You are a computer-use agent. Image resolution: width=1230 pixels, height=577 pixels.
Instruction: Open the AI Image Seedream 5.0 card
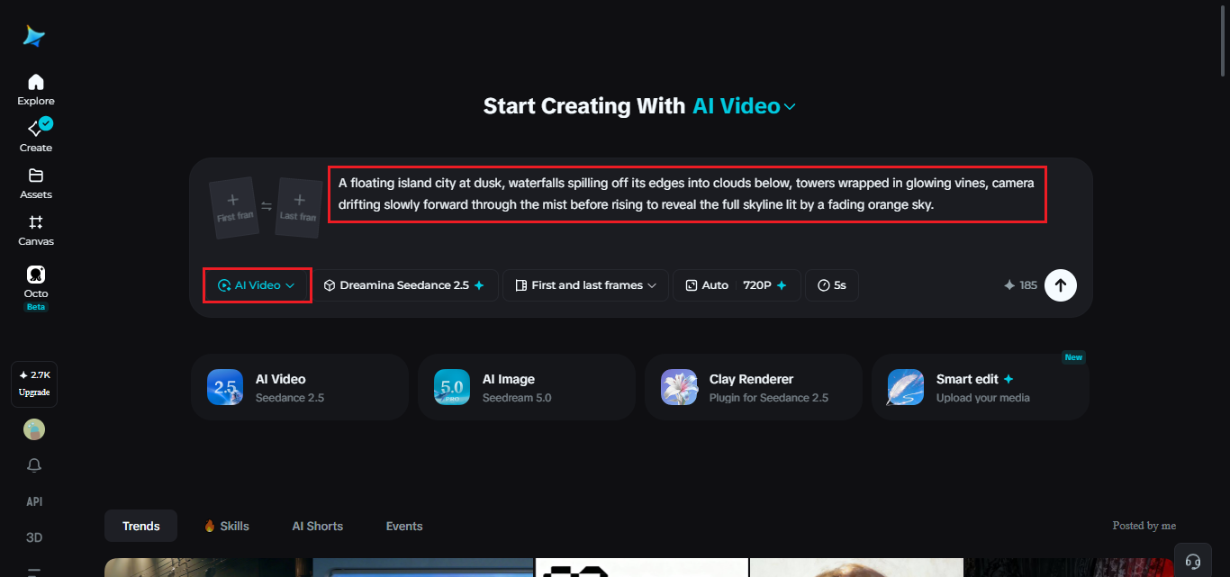click(527, 387)
